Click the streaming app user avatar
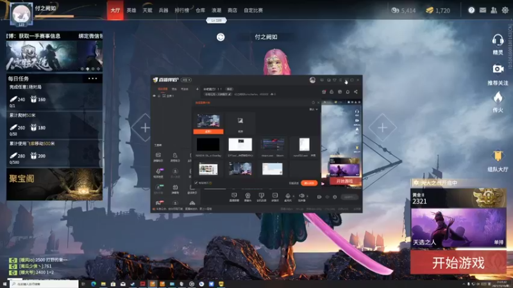Screen dimensions: 513x288 [312, 80]
